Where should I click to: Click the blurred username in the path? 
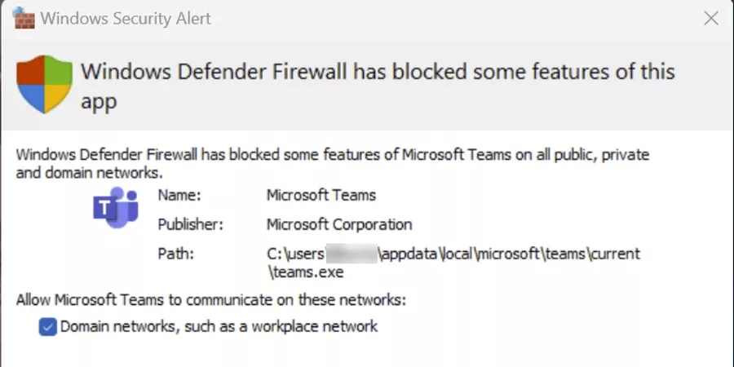(353, 254)
